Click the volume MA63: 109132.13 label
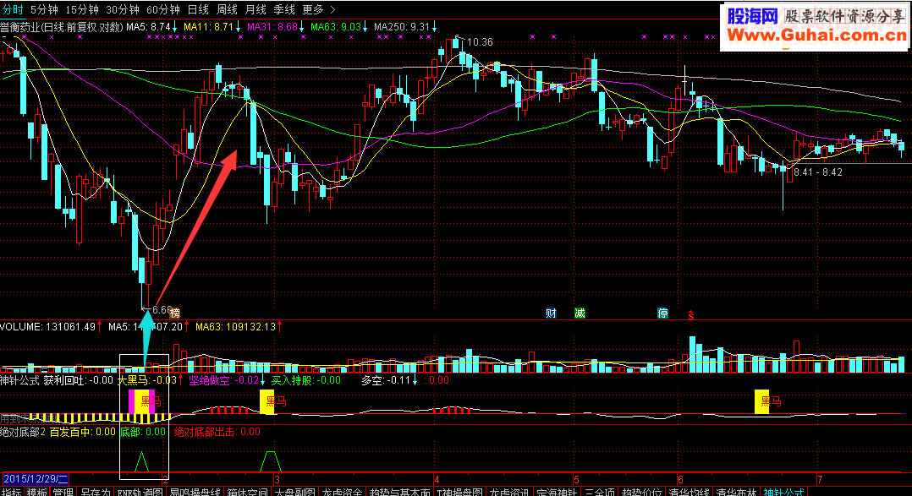912x496 pixels. tap(235, 327)
